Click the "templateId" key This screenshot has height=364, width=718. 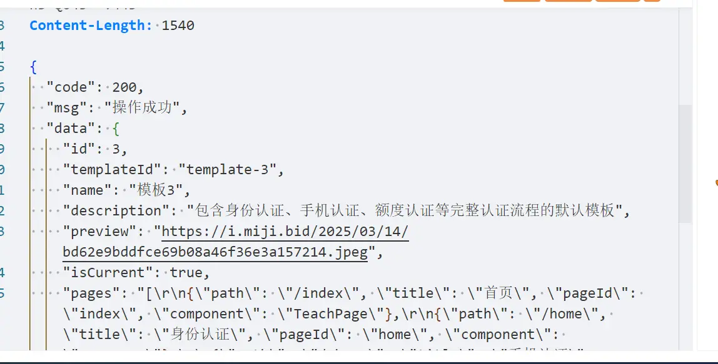tap(116, 169)
